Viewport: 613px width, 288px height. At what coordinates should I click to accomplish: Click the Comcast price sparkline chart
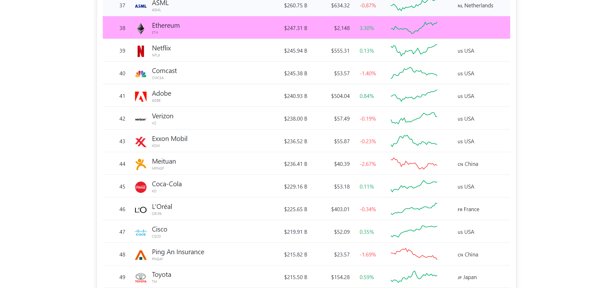414,73
